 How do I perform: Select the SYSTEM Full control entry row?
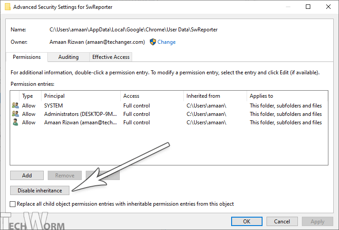[133, 106]
